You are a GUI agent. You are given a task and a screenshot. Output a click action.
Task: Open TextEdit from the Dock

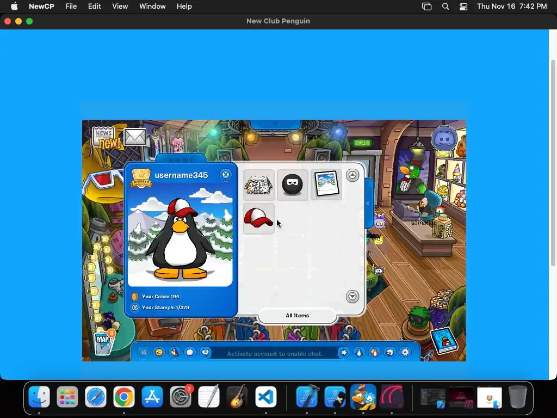(209, 397)
